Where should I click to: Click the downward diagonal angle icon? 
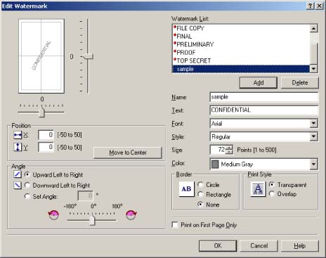click(x=18, y=185)
